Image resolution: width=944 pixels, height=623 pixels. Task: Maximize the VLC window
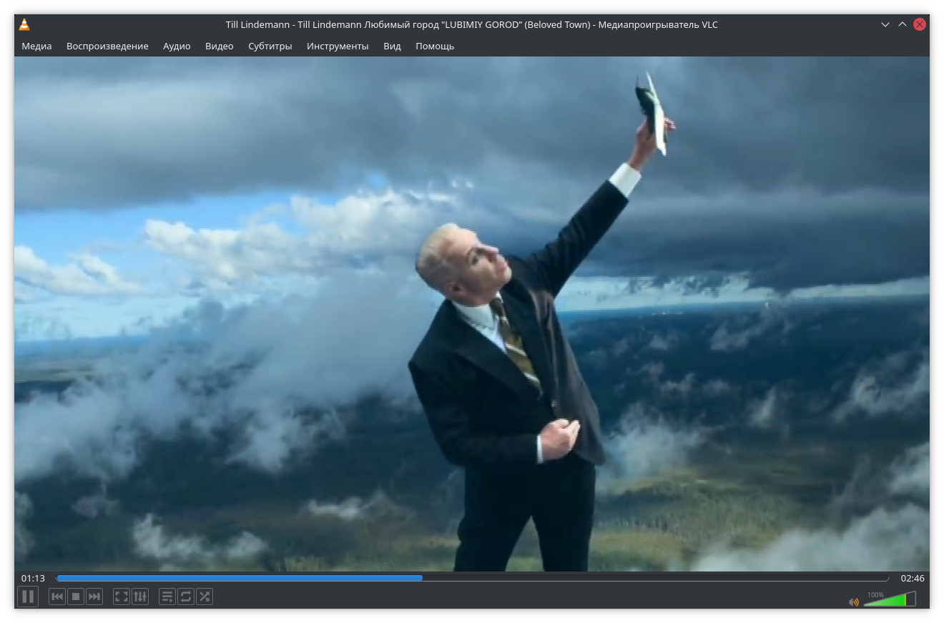coord(903,24)
